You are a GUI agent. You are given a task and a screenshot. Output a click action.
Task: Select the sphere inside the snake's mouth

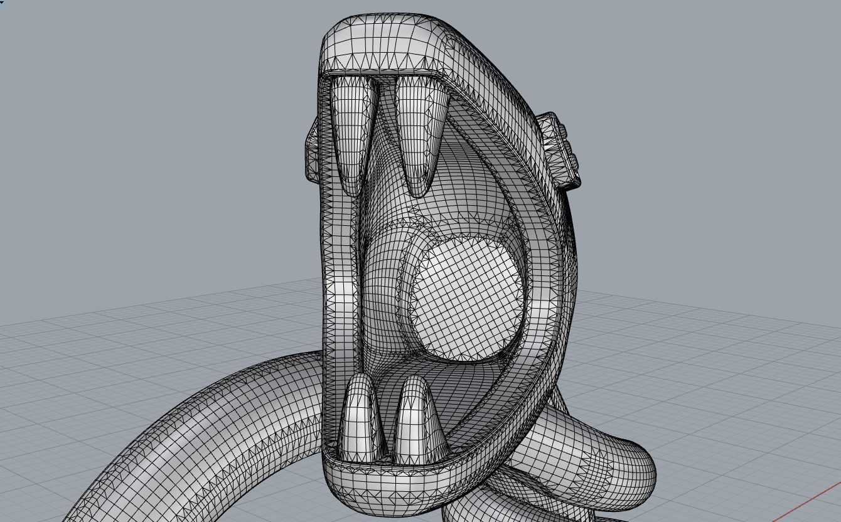tap(466, 301)
